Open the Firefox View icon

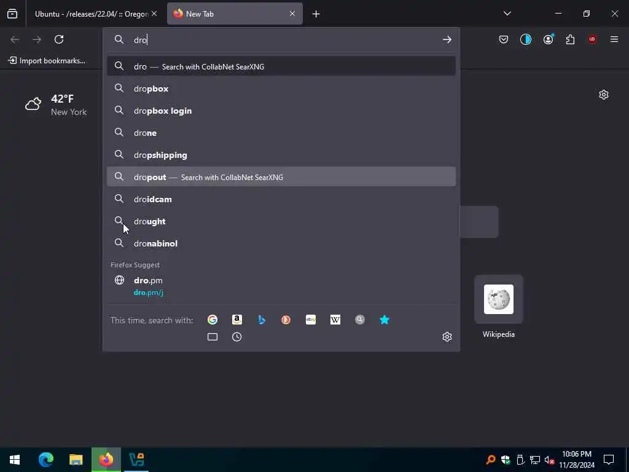click(12, 14)
